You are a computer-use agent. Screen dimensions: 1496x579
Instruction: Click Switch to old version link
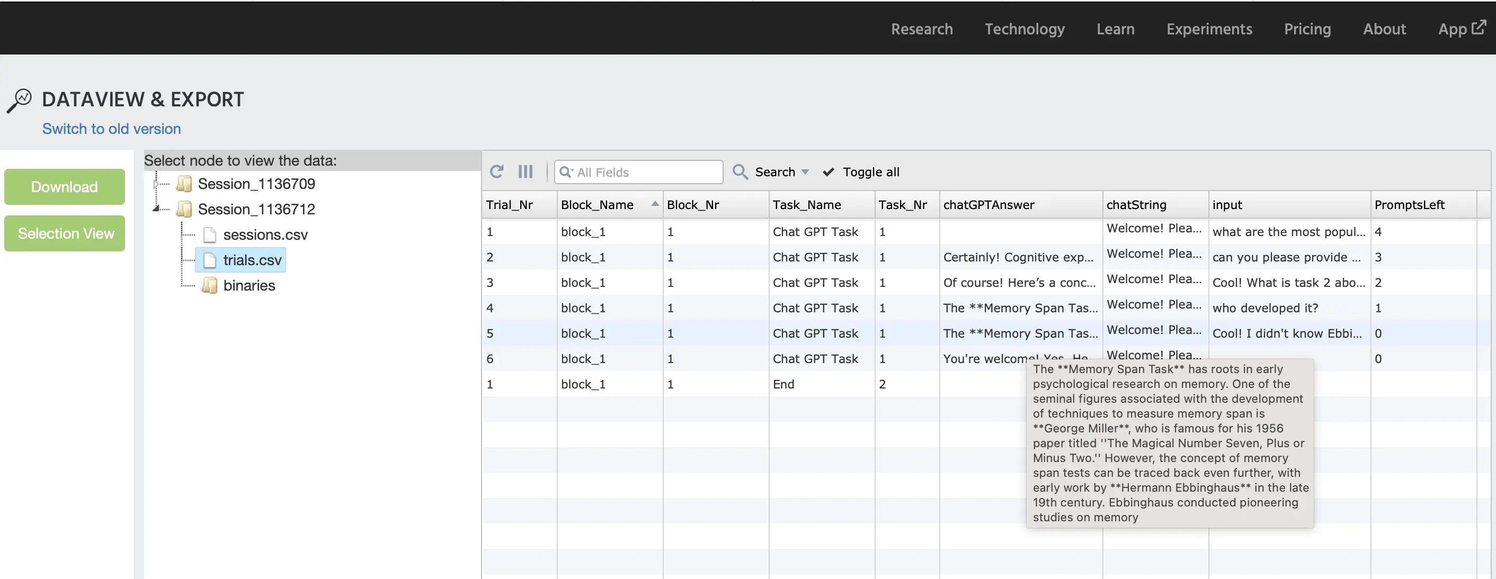(x=111, y=129)
